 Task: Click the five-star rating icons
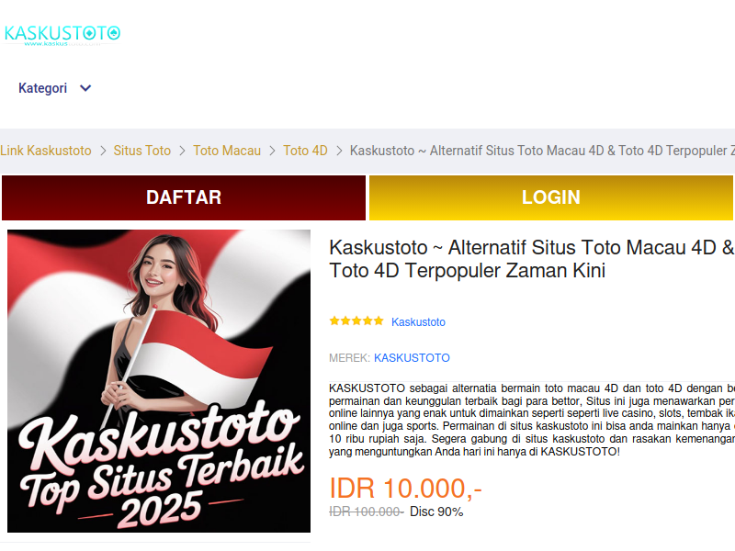pos(356,320)
